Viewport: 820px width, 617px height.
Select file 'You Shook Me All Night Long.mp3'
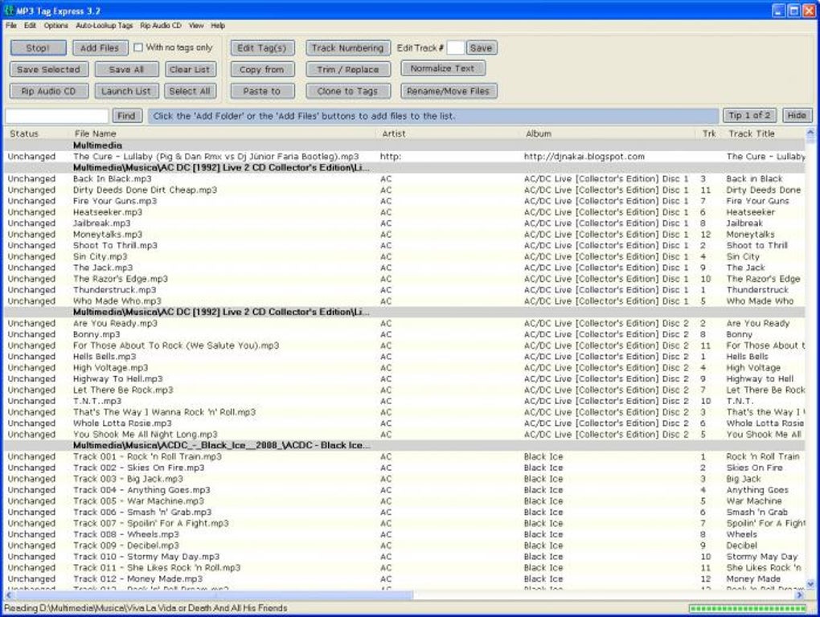(x=404, y=435)
